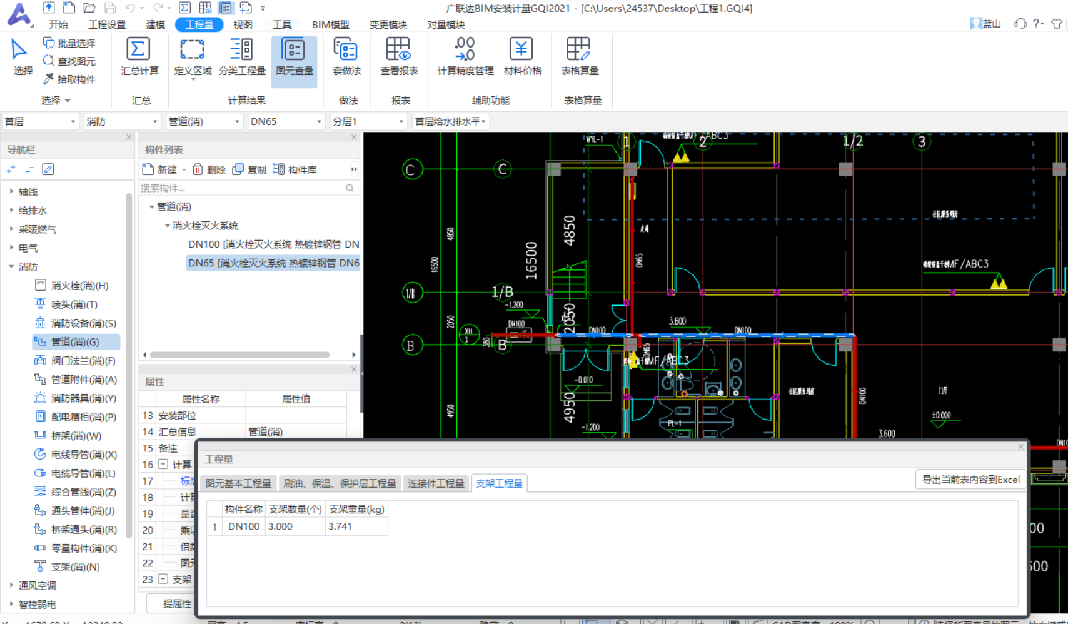Open the 管道(消) type dropdown
Screen dimensions: 1068x624
click(x=204, y=121)
